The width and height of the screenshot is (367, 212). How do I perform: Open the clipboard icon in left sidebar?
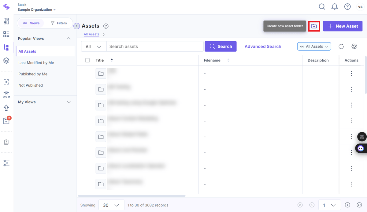tap(6, 142)
